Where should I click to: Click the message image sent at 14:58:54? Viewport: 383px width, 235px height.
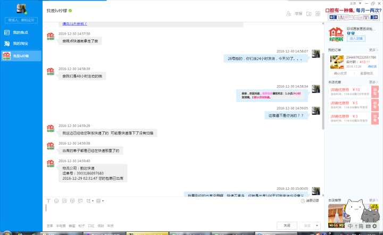point(272,95)
